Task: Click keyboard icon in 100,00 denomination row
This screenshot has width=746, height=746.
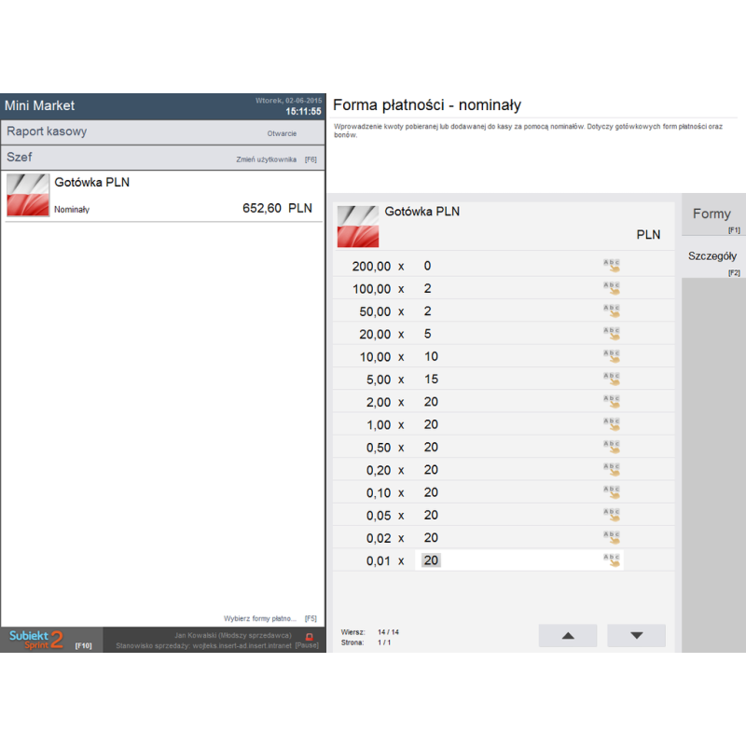Action: point(612,288)
